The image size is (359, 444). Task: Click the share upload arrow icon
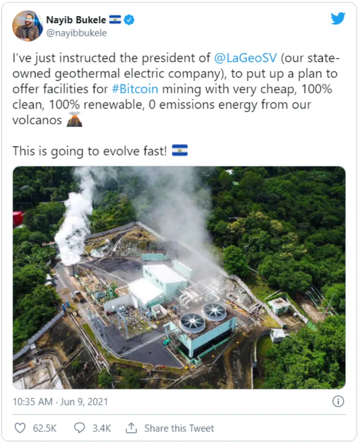click(131, 428)
